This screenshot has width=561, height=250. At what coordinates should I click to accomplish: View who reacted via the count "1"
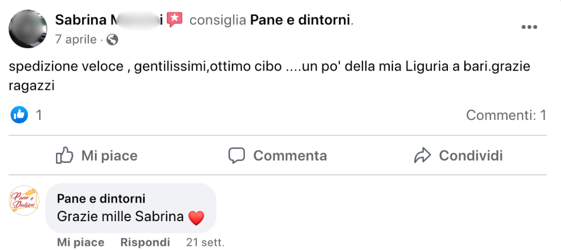tap(39, 115)
